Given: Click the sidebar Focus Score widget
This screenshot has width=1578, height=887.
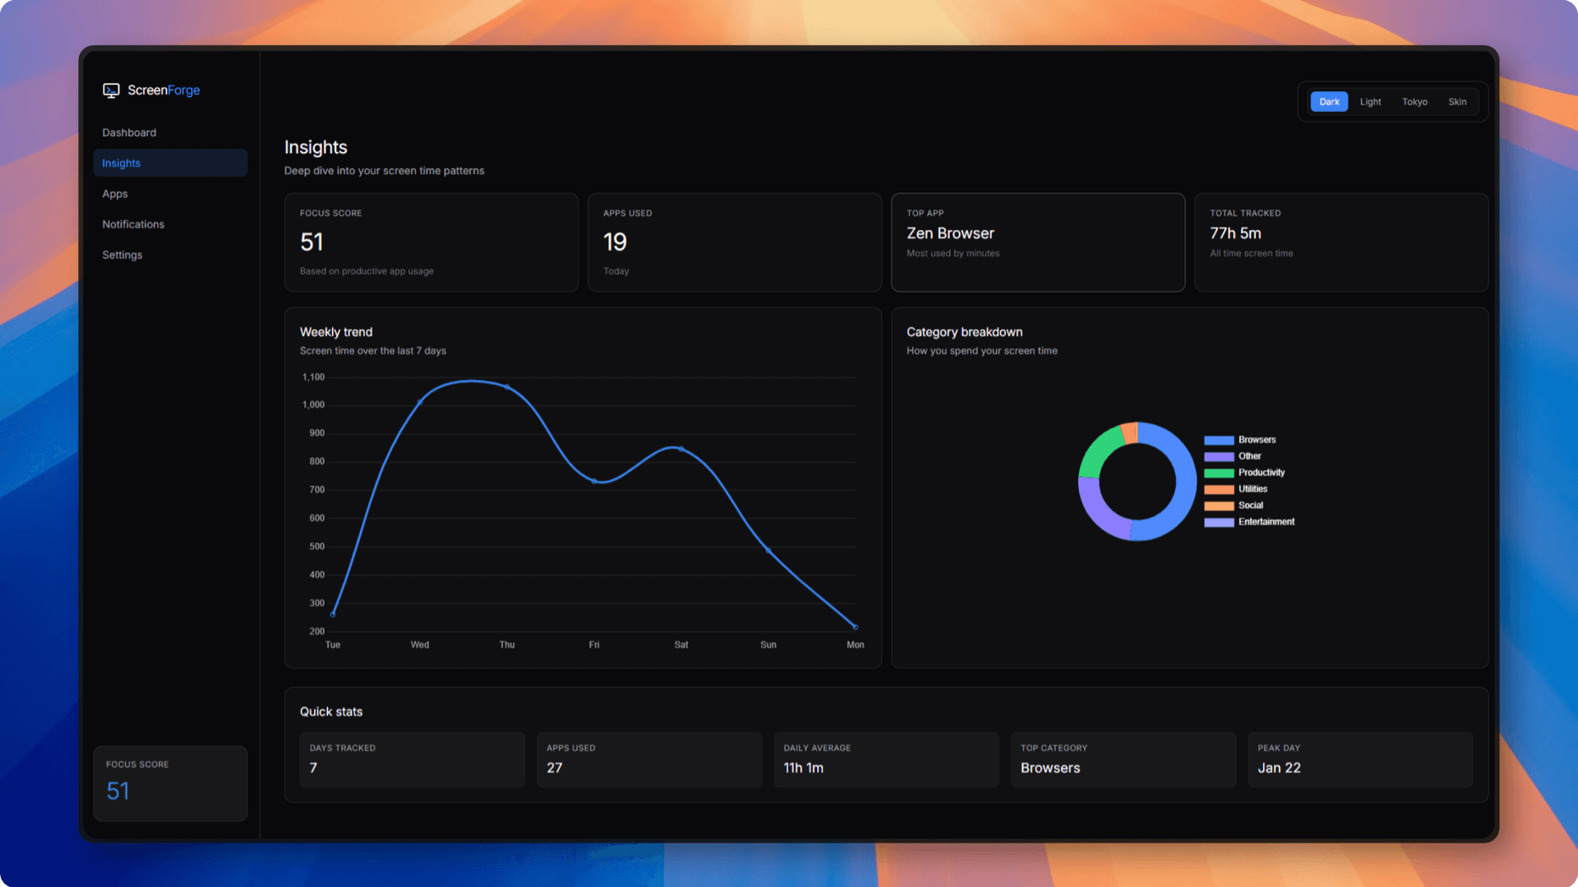Looking at the screenshot, I should click(x=170, y=783).
